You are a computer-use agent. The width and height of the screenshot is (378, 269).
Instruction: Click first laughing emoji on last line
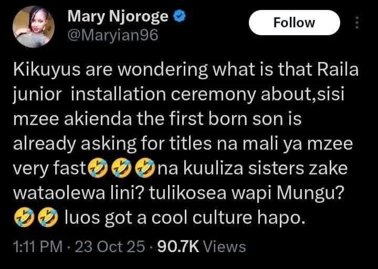(24, 218)
